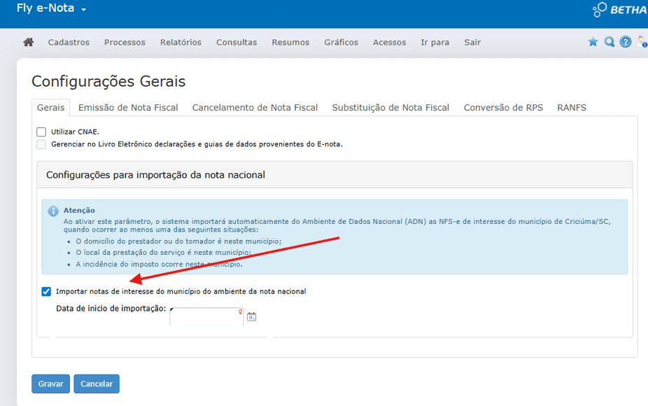Click the magnifier search icon
Screen dimensions: 648x406
(x=610, y=42)
